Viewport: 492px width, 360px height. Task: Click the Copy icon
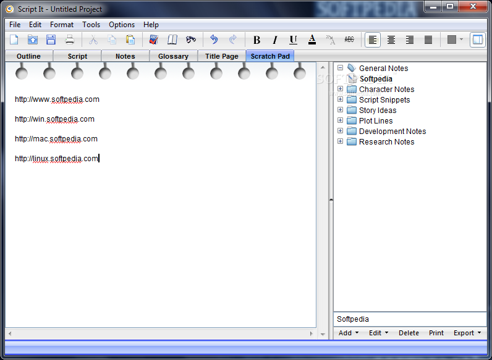112,40
